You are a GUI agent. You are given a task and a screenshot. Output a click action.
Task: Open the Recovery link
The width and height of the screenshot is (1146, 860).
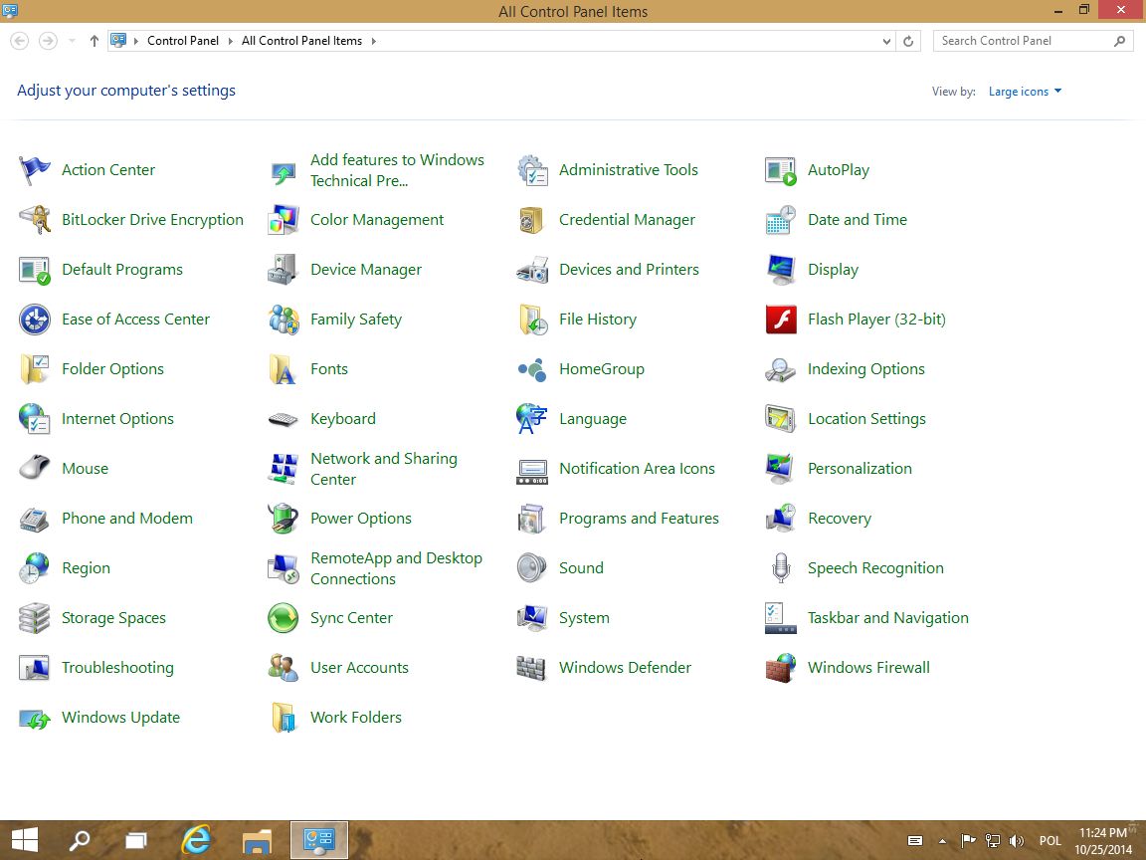click(839, 519)
